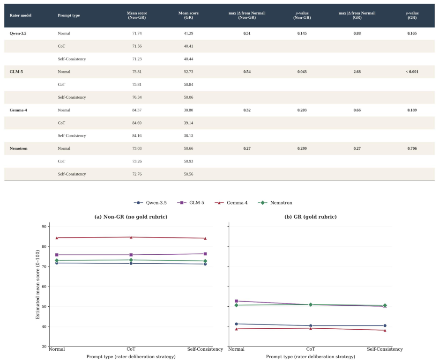
Task: Select the Gemma-4 legend entry
Action: point(231,203)
